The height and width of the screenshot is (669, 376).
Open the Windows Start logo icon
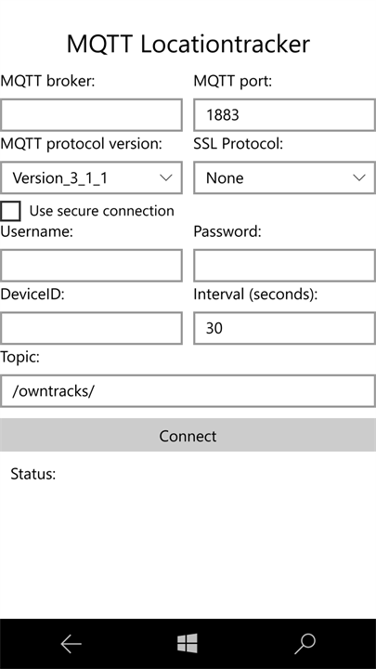[188, 643]
